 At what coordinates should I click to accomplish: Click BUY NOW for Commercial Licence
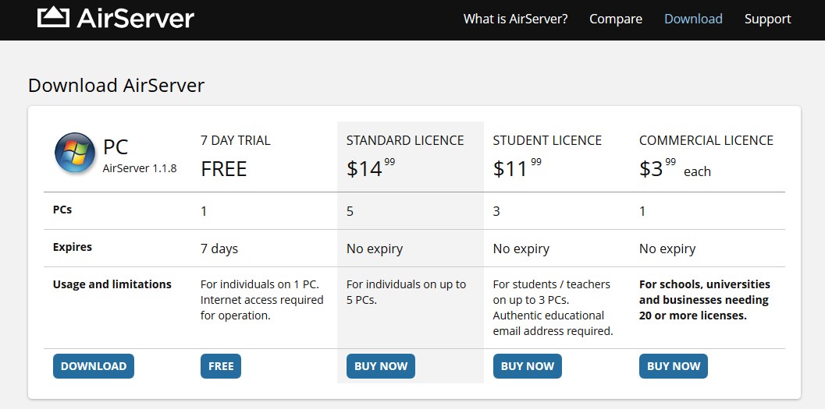click(x=674, y=366)
